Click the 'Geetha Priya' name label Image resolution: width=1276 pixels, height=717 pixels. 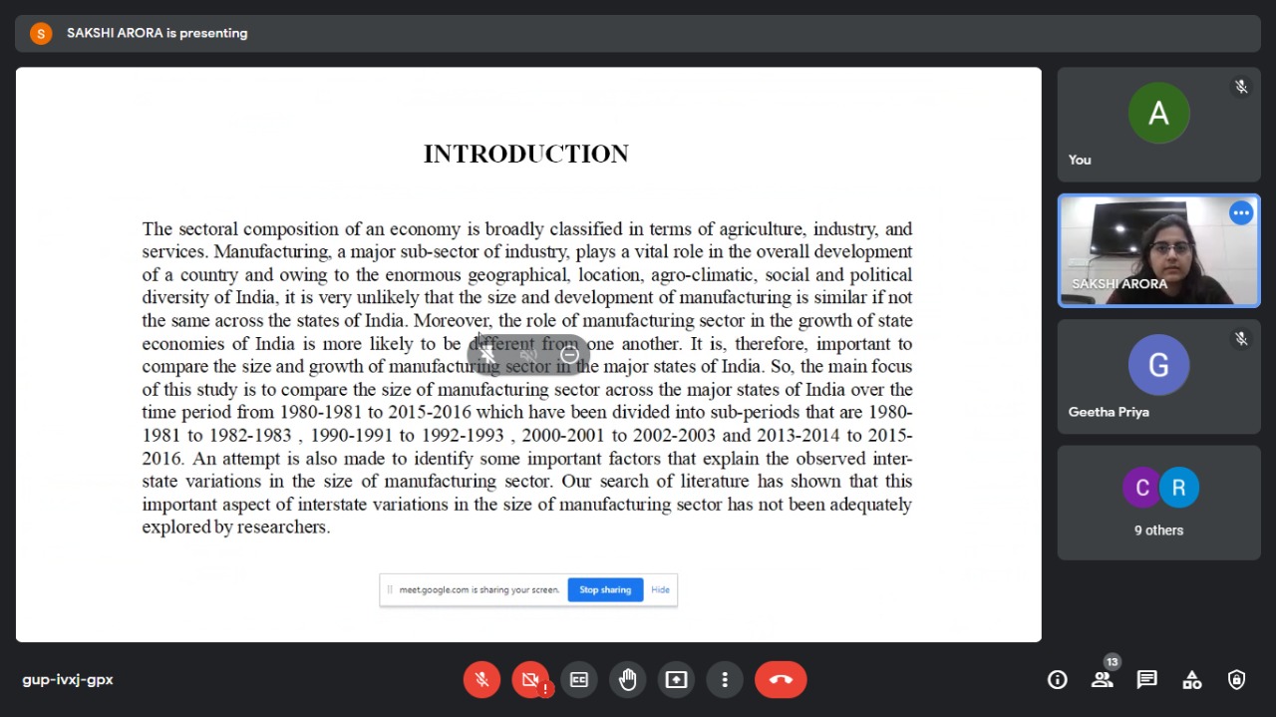click(x=1109, y=412)
